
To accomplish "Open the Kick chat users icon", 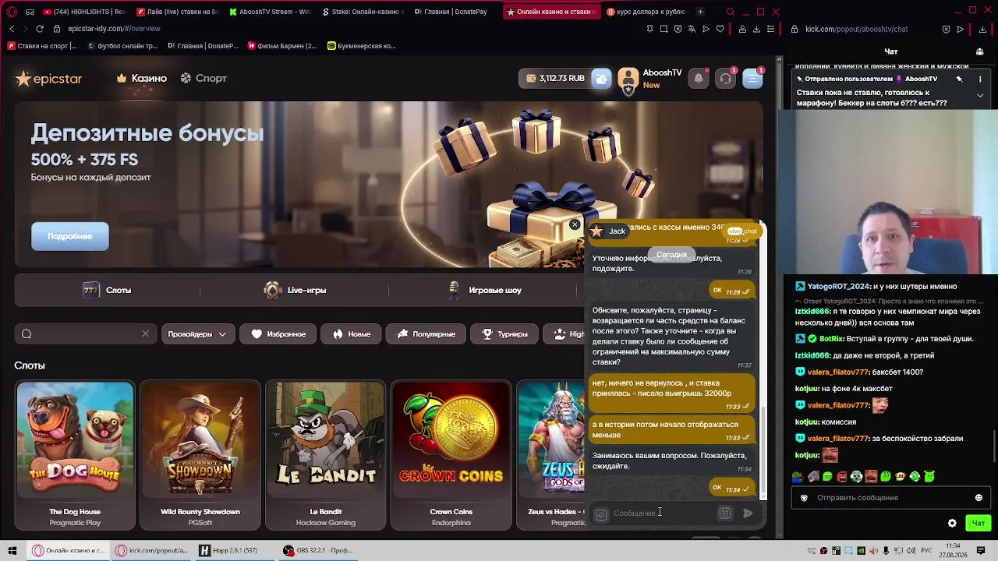I will 980,51.
